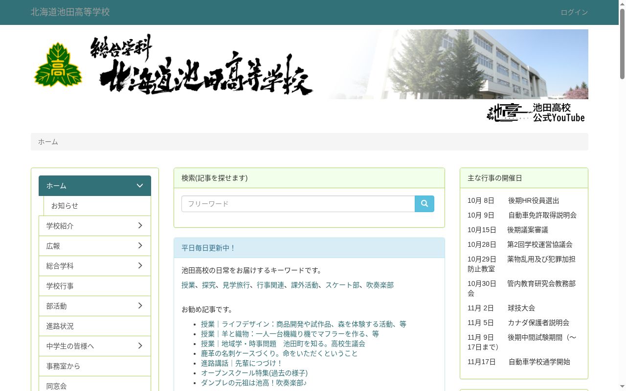Open the 地域学・時事問題 article link
626x391 pixels.
[x=283, y=344]
